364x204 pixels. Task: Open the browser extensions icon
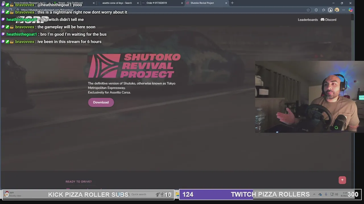pyautogui.click(x=316, y=10)
